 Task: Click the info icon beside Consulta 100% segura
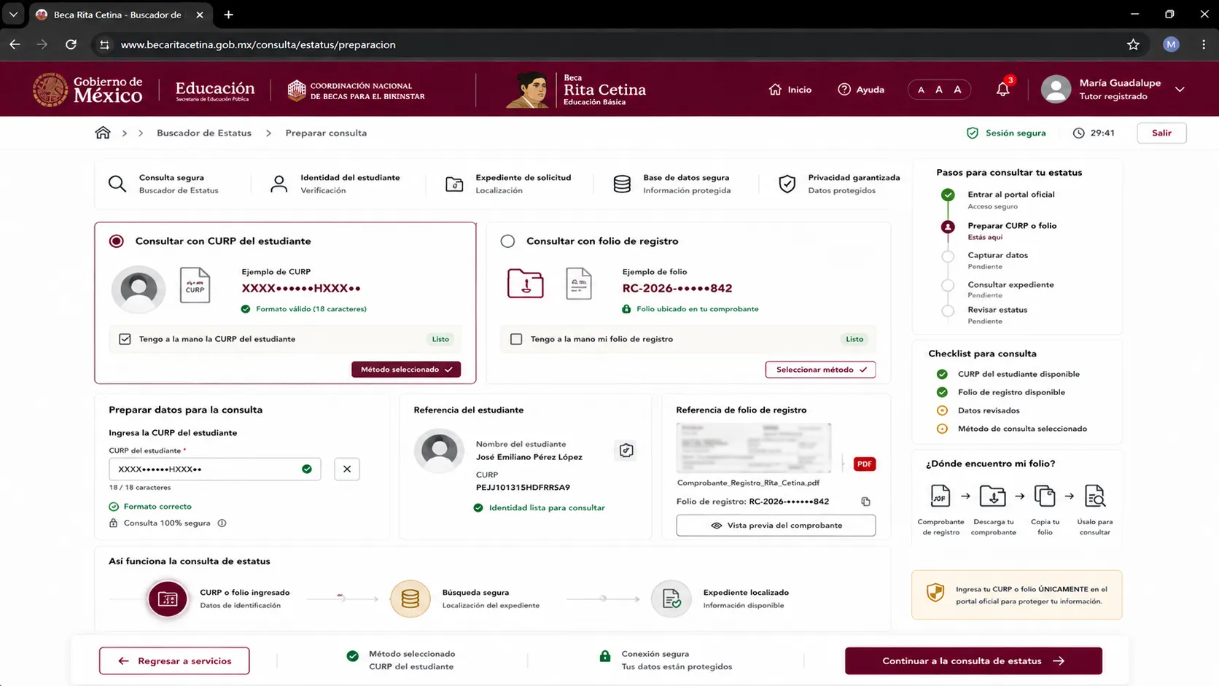coord(222,523)
